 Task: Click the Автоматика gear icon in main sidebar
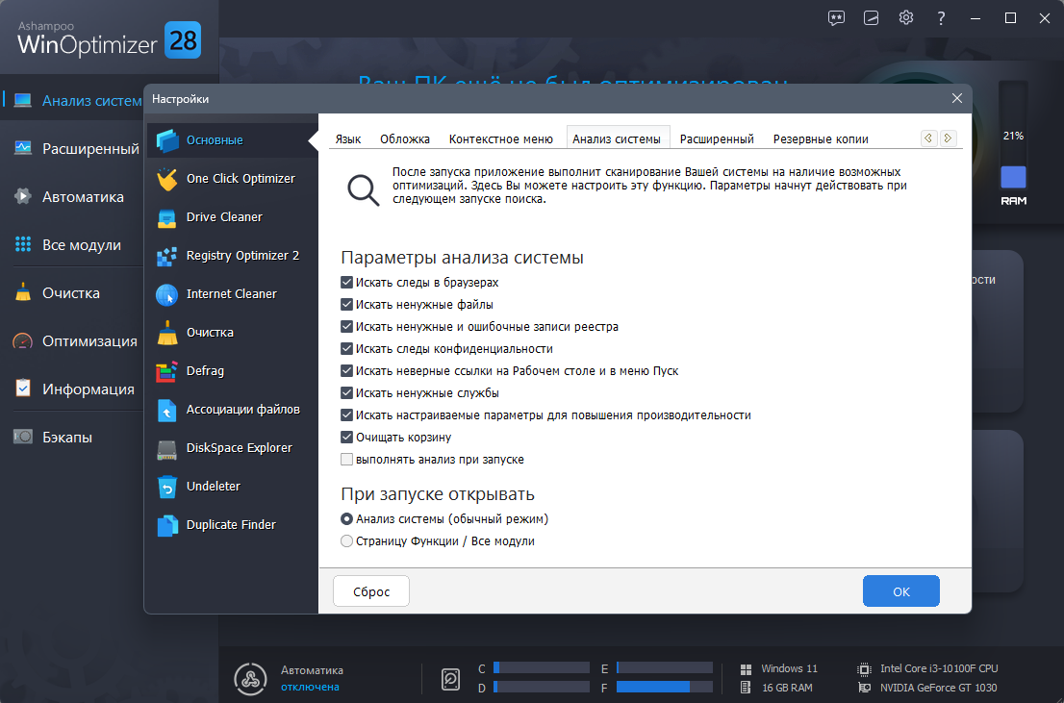pyautogui.click(x=22, y=197)
